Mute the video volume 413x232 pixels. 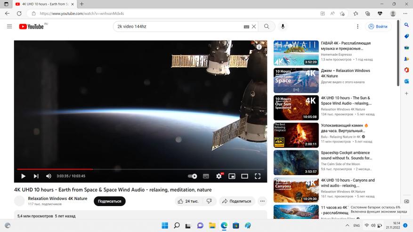49,176
